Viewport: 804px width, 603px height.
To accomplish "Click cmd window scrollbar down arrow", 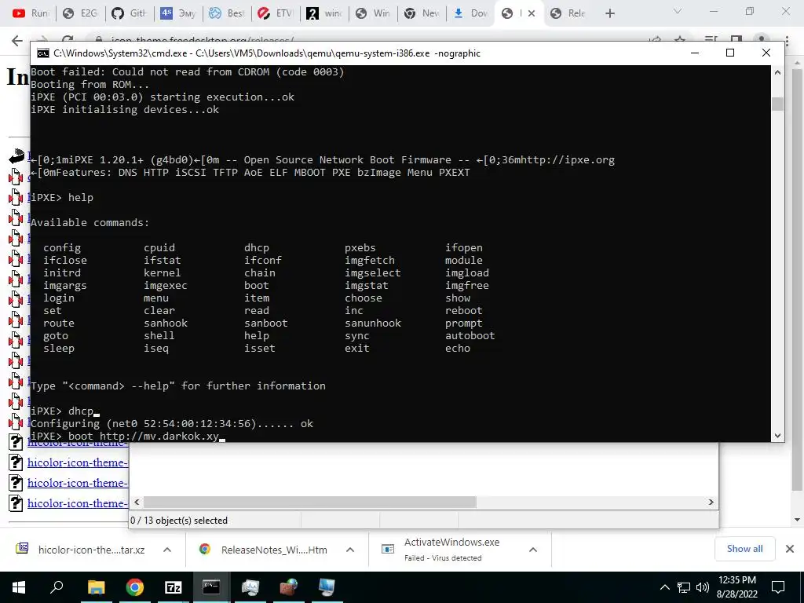I will (777, 435).
